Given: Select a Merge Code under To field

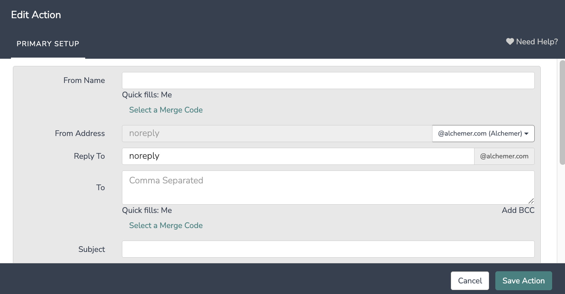Looking at the screenshot, I should pos(166,225).
